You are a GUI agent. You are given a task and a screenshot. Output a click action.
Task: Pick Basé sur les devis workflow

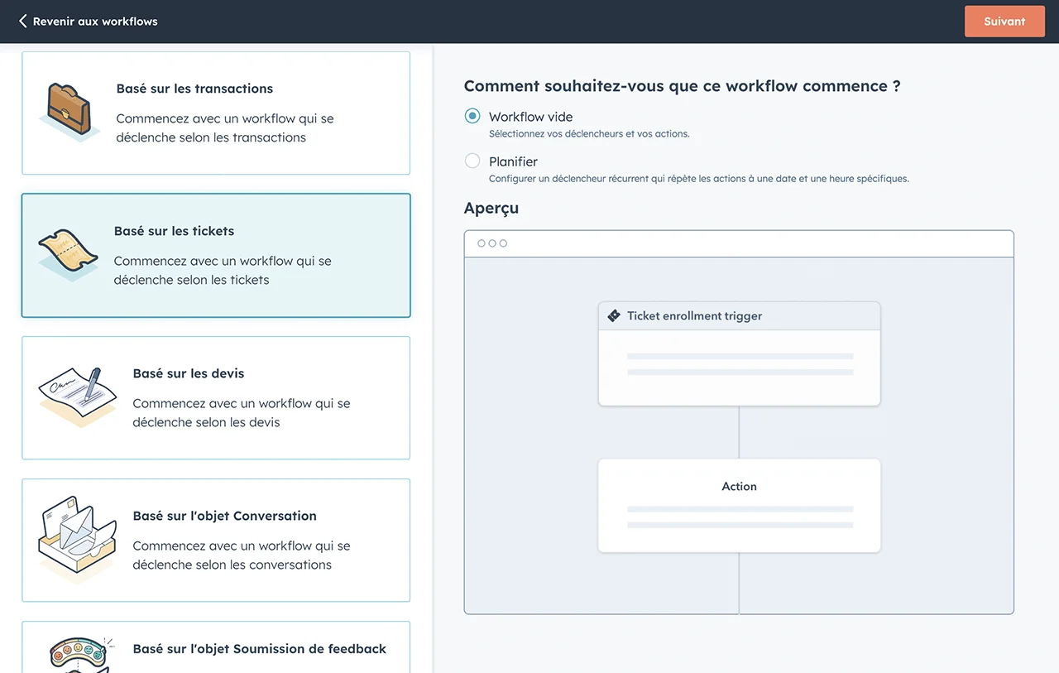(189, 373)
